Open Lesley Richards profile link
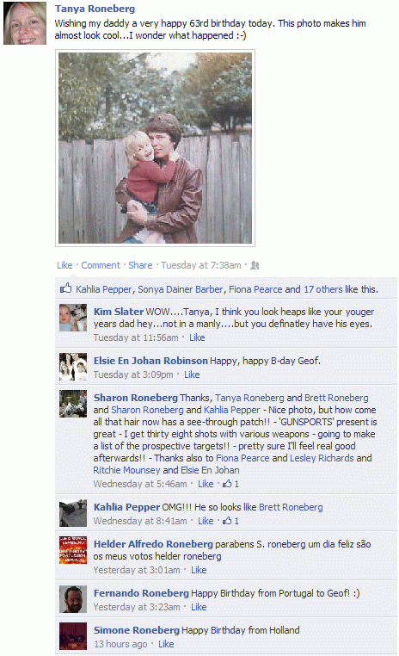399x656 pixels. pyautogui.click(x=322, y=458)
